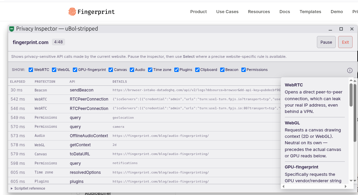Open Templates in the navigation
The width and height of the screenshot is (358, 195).
(x=310, y=12)
